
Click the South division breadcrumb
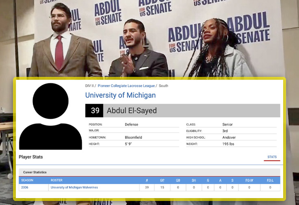click(x=163, y=86)
